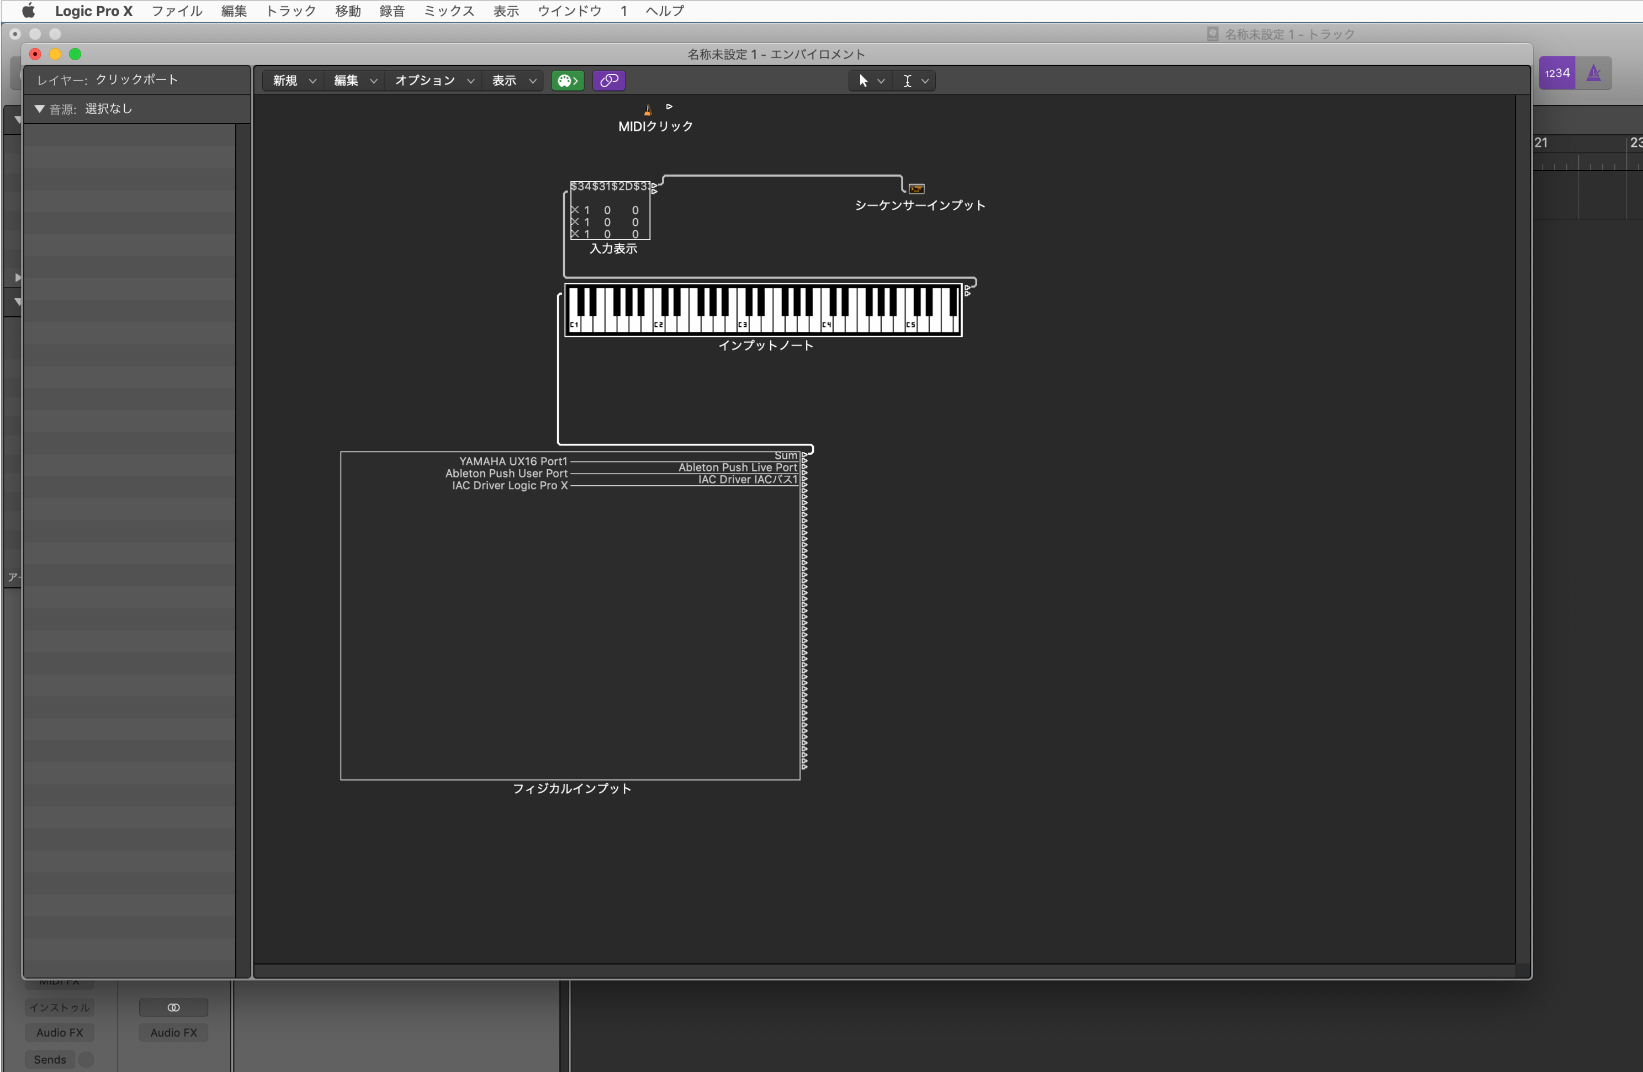Viewport: 1643px width, 1072px height.
Task: Select the IAC Driver IACバス1 entry
Action: (x=748, y=480)
